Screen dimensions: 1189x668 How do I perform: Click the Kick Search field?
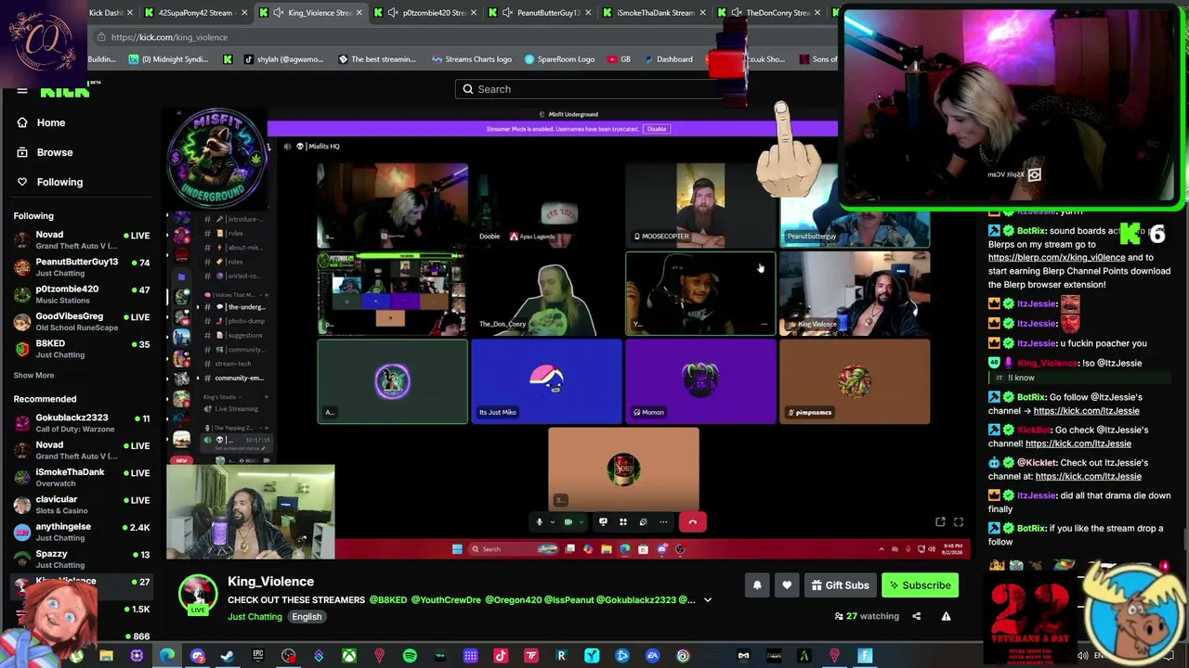click(x=594, y=89)
